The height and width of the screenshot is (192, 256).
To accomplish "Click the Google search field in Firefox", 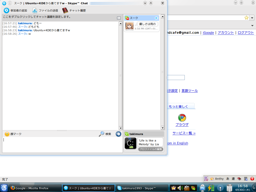I will [x=176, y=77].
